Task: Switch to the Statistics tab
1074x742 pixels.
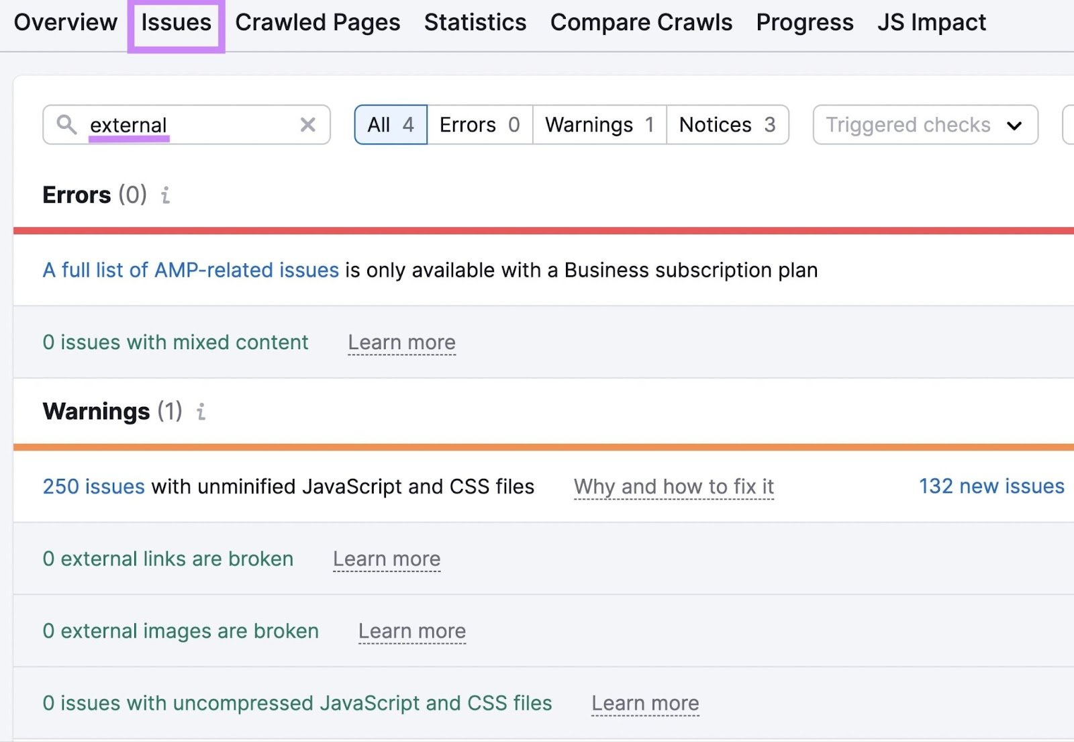Action: (475, 22)
